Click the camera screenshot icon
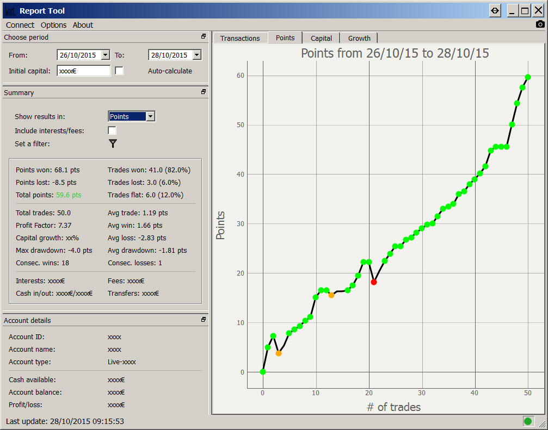548x430 pixels. (x=540, y=24)
